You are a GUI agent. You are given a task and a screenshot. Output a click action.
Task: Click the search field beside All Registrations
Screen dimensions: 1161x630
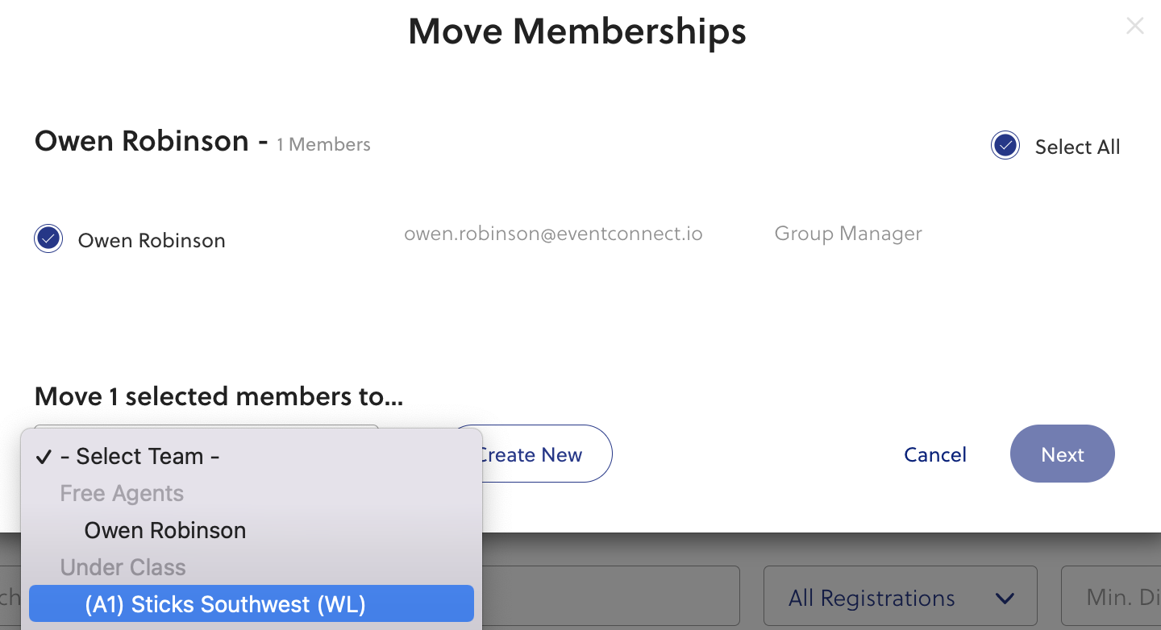[x=613, y=598]
